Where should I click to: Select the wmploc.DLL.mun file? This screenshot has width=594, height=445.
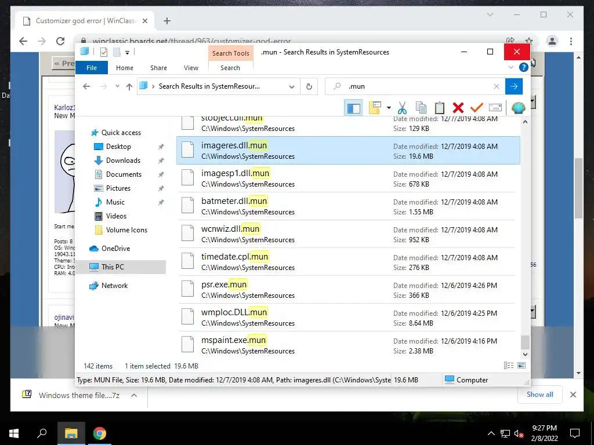coord(348,317)
